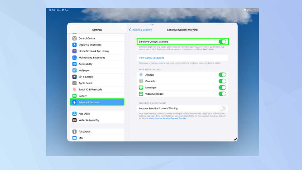Select Multitasking & Gestures

pos(97,58)
